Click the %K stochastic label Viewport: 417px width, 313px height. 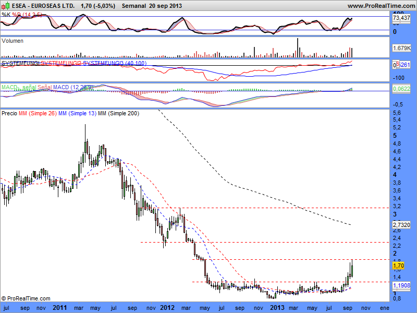click(x=6, y=15)
